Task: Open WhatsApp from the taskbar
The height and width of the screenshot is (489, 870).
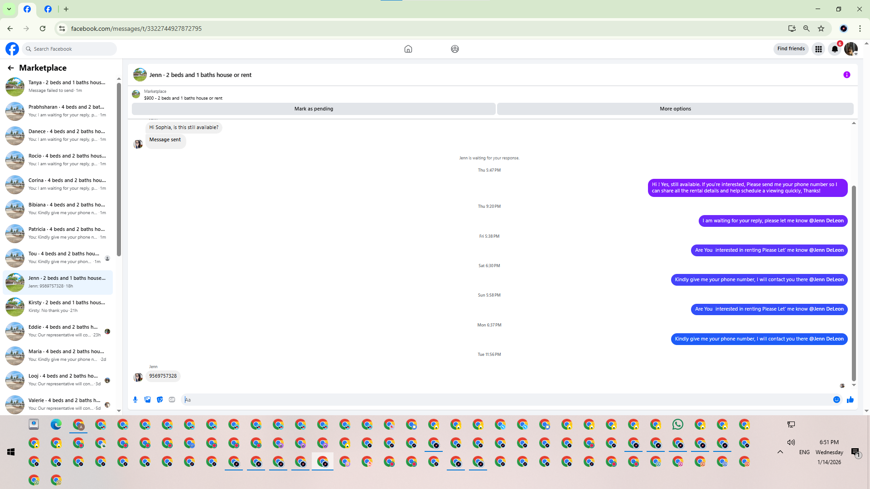Action: (677, 425)
